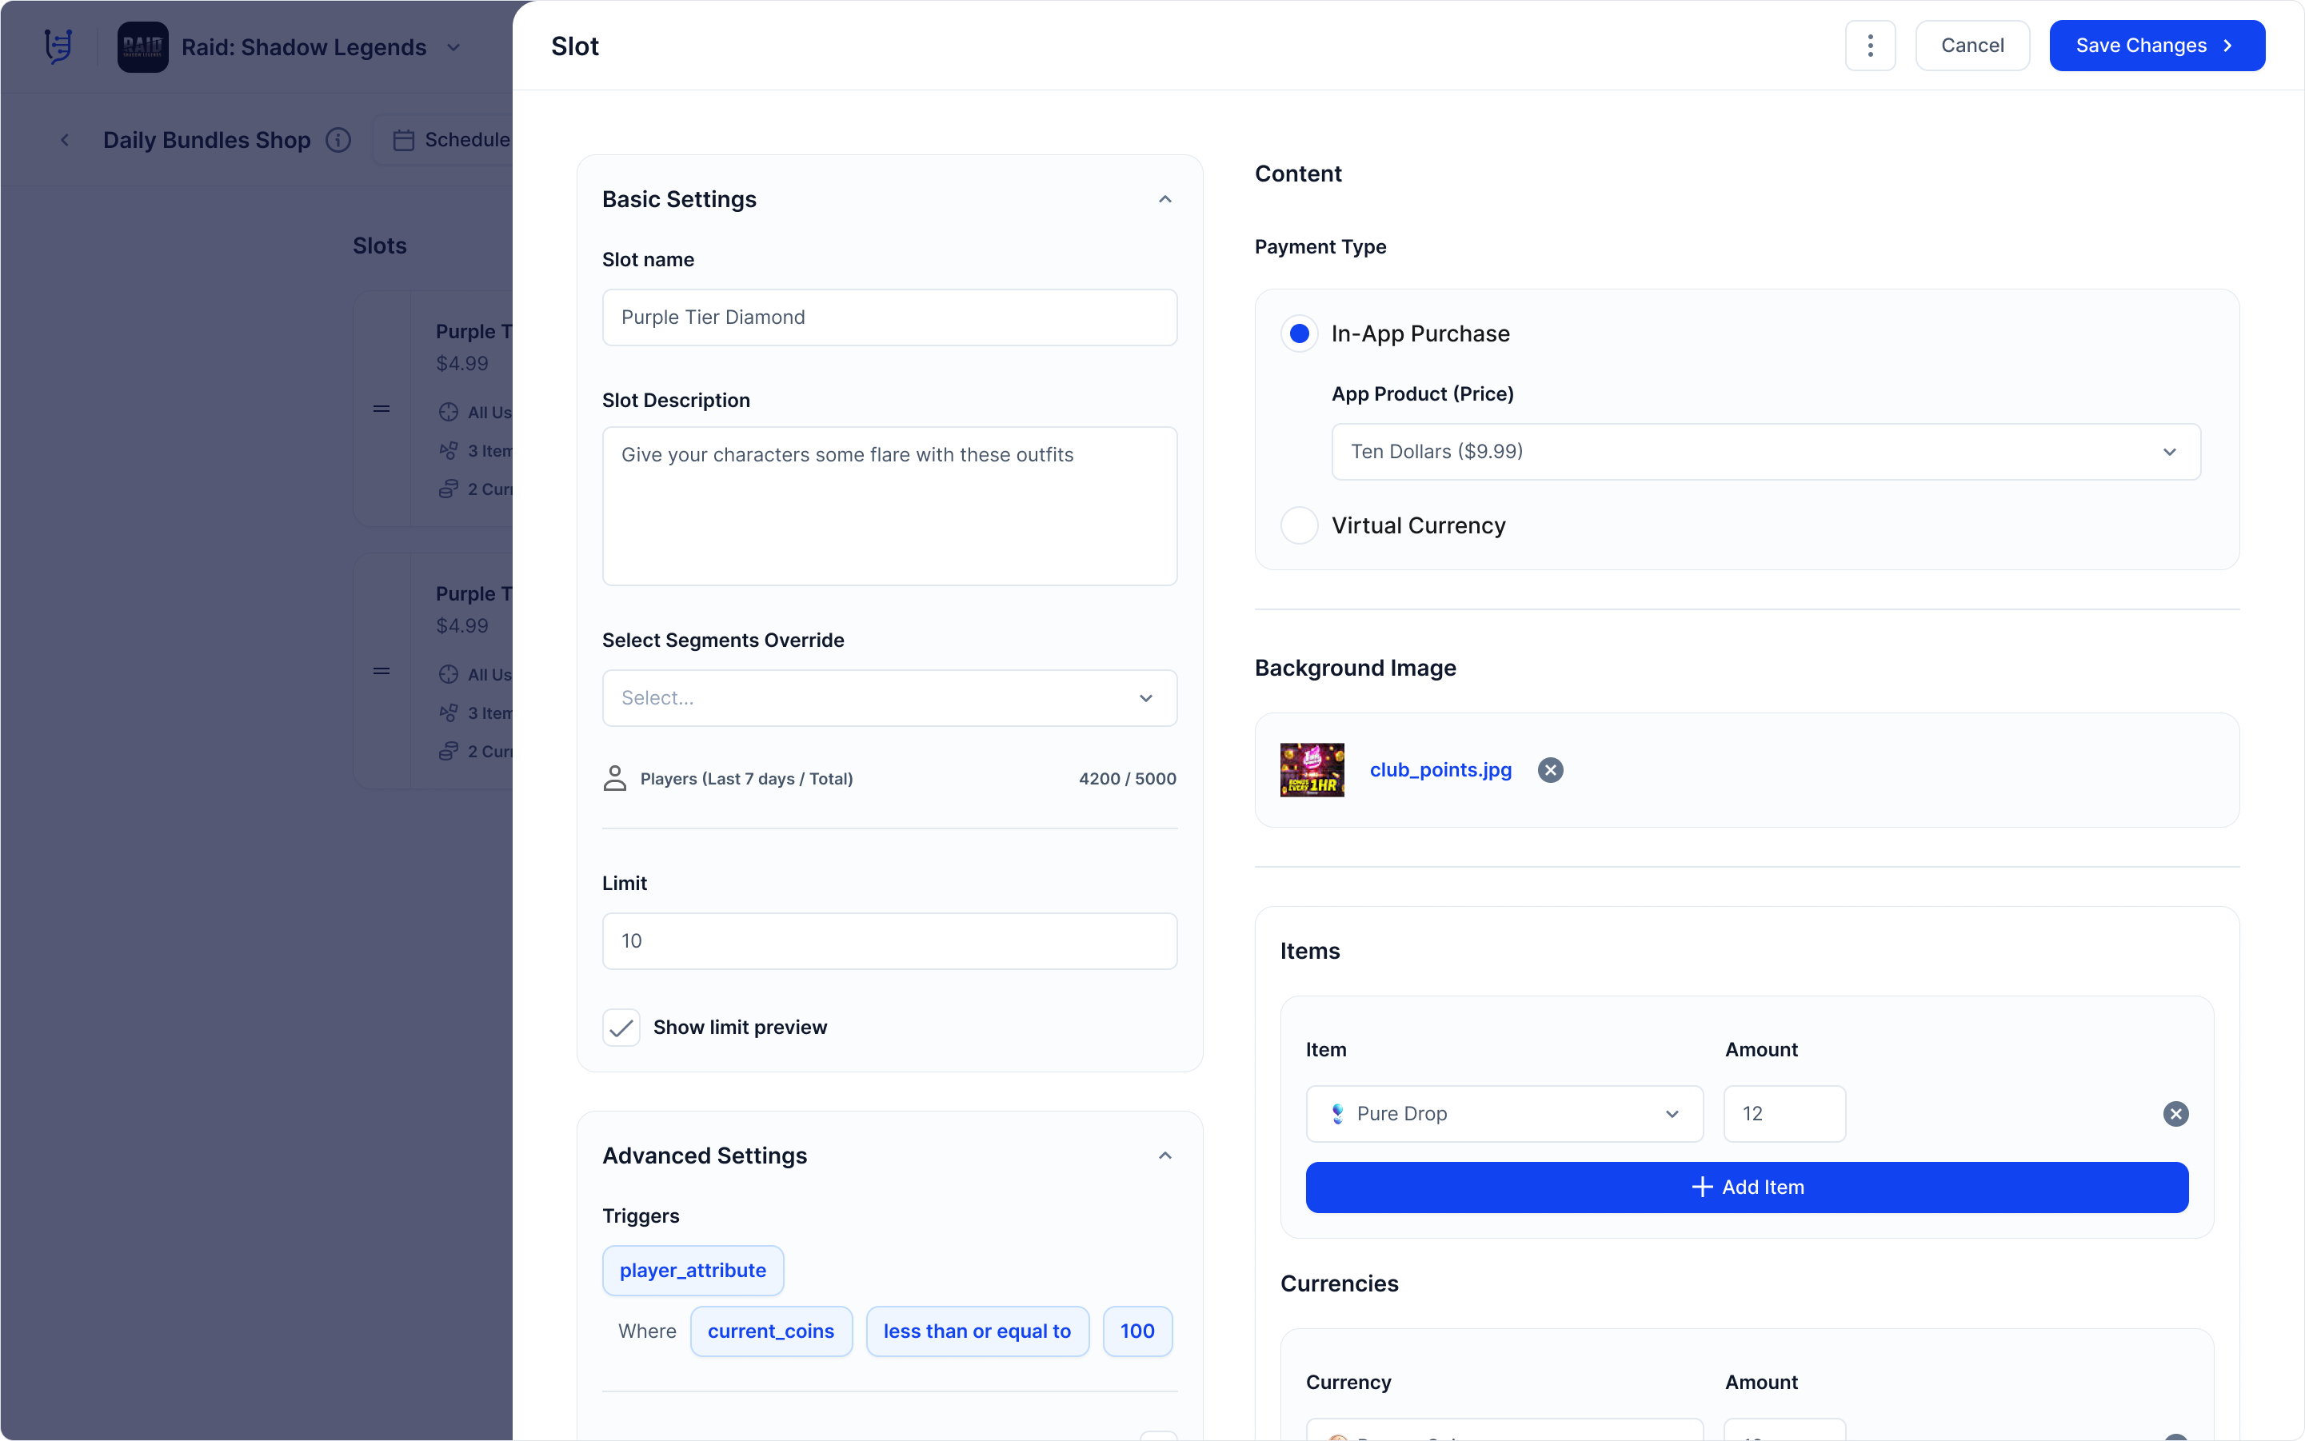The width and height of the screenshot is (2305, 1441).
Task: Select the In-App Purchase radio option
Action: point(1298,333)
